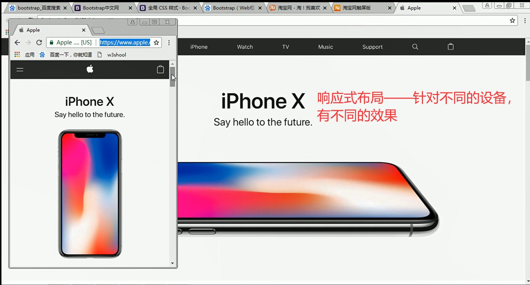Image resolution: width=530 pixels, height=285 pixels.
Task: Click search icon in Apple nav bar
Action: tap(415, 47)
